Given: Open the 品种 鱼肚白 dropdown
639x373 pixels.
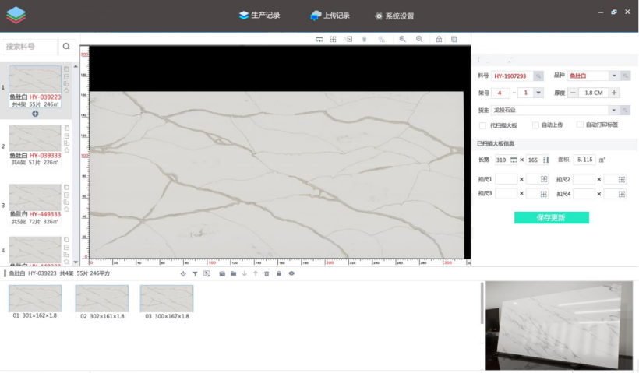Looking at the screenshot, I should [x=614, y=76].
